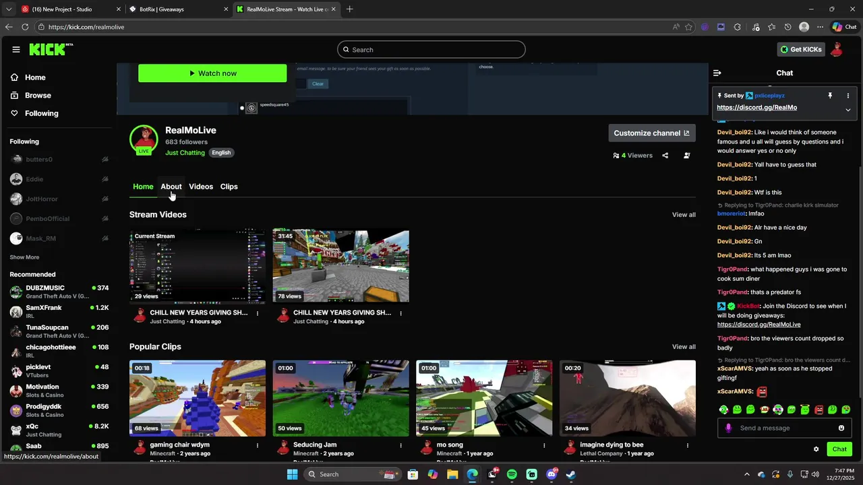Share the RealMoLive channel

click(x=665, y=156)
